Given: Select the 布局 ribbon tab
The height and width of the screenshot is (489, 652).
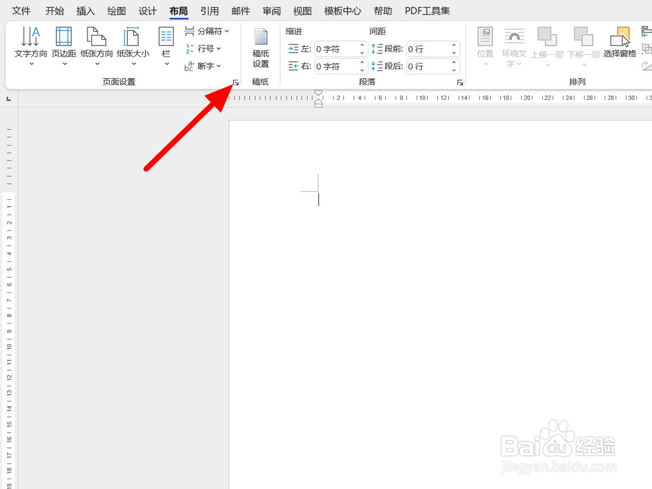Looking at the screenshot, I should click(178, 11).
